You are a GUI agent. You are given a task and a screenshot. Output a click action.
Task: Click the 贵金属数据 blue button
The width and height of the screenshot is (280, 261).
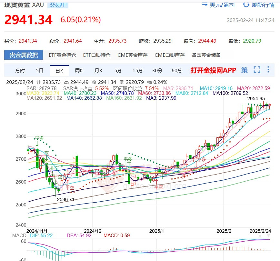point(23,55)
